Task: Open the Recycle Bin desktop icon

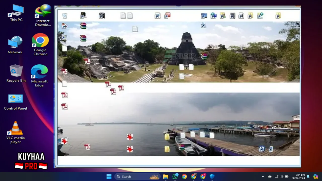Action: [x=16, y=73]
